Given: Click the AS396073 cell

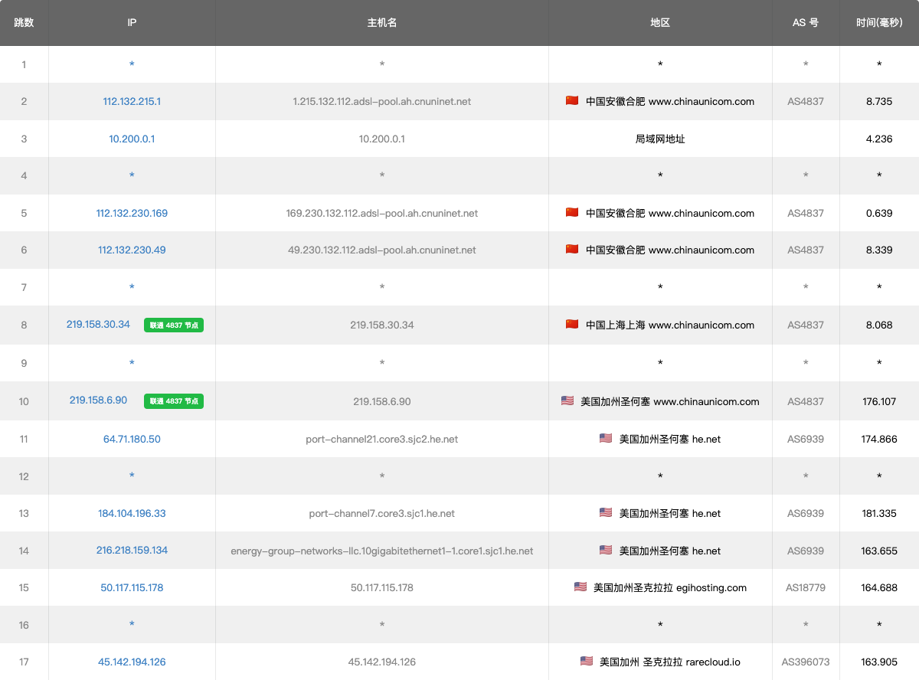Looking at the screenshot, I should pos(806,662).
